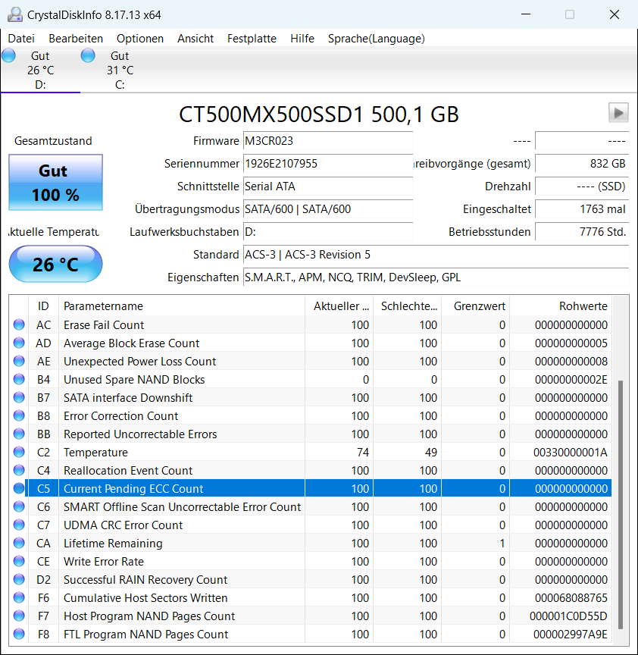Viewport: 638px width, 655px height.
Task: Click the status orb for Unused Spare NAND Blocks
Action: pos(19,379)
